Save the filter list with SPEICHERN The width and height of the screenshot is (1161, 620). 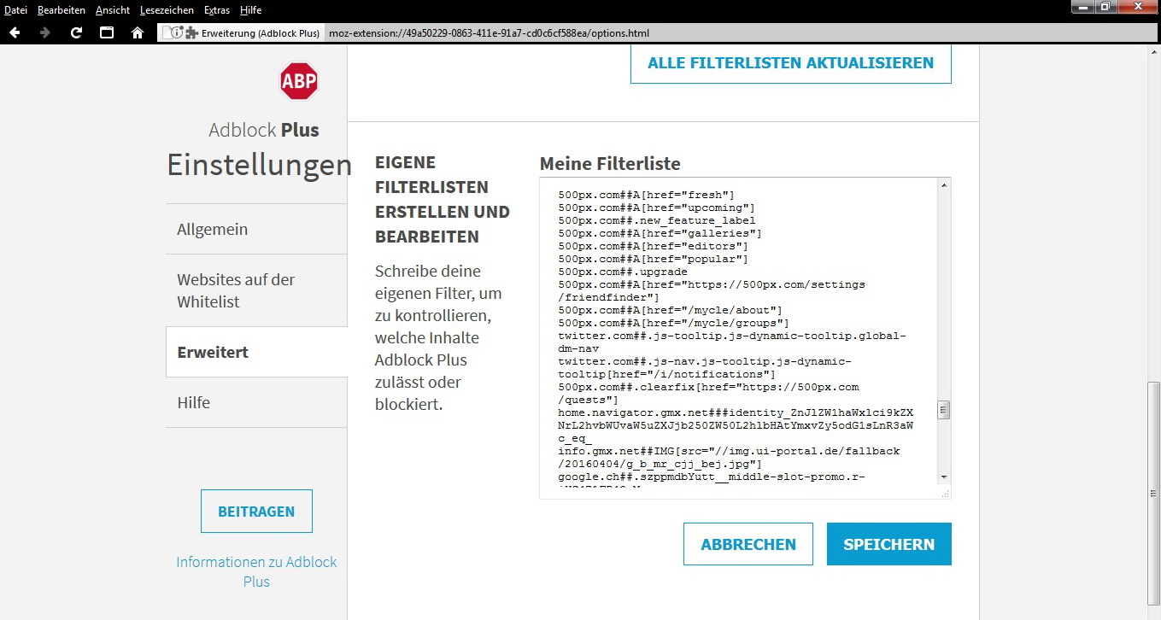click(889, 544)
